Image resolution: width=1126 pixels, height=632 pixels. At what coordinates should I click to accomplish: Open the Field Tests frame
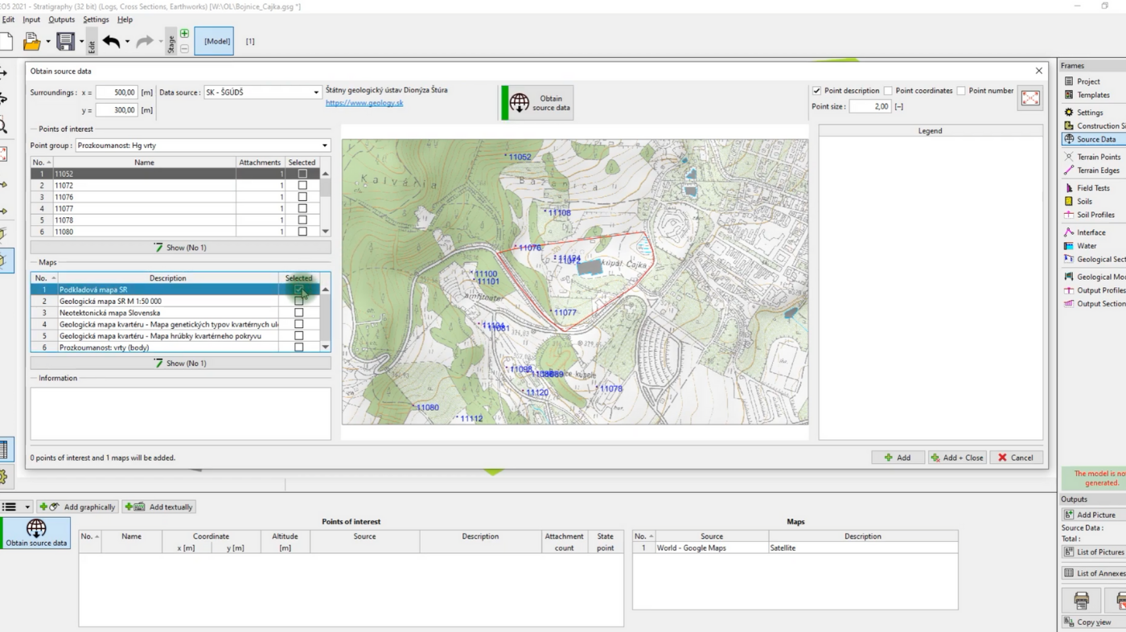point(1092,188)
